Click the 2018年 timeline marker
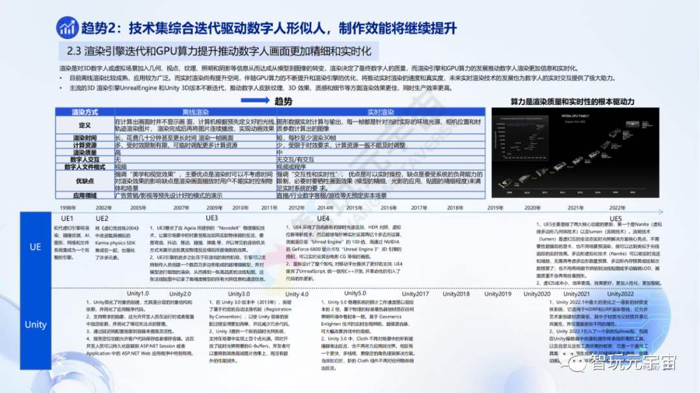This screenshot has width=700, height=393. (x=455, y=208)
